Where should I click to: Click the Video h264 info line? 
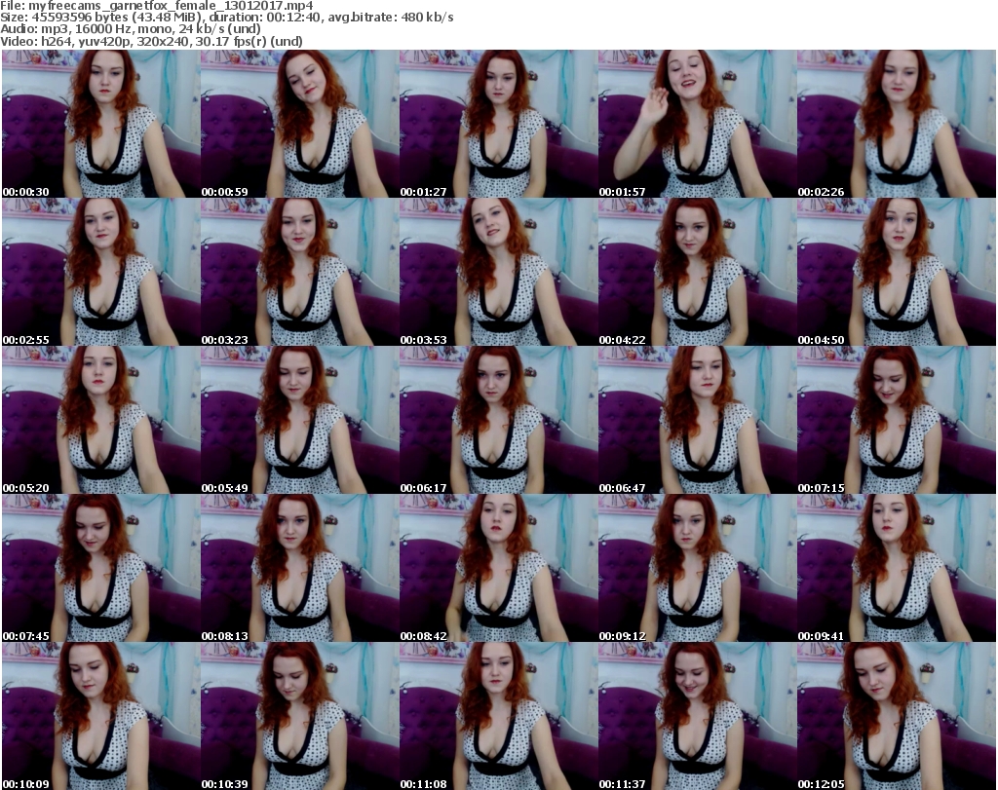coord(151,41)
